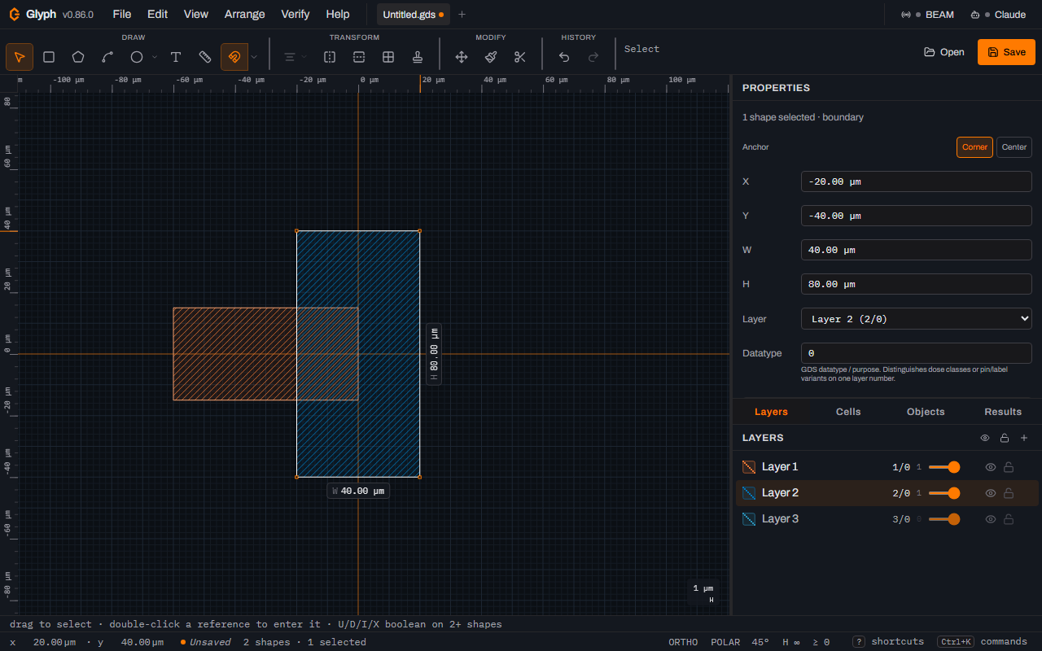
Task: Hide Layer 3 with eye icon
Action: [991, 519]
